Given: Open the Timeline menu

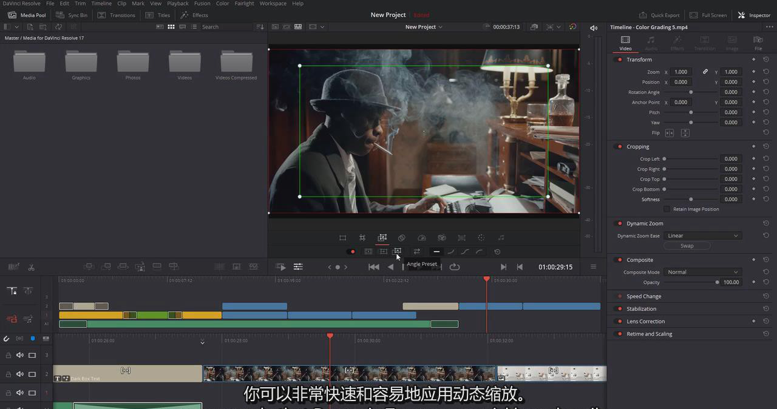Looking at the screenshot, I should [x=101, y=4].
